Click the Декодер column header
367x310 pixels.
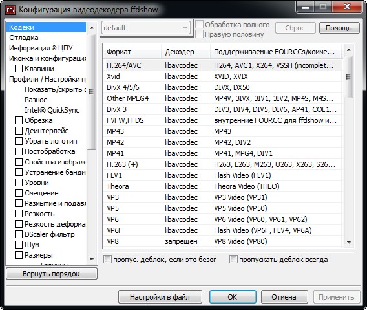186,52
